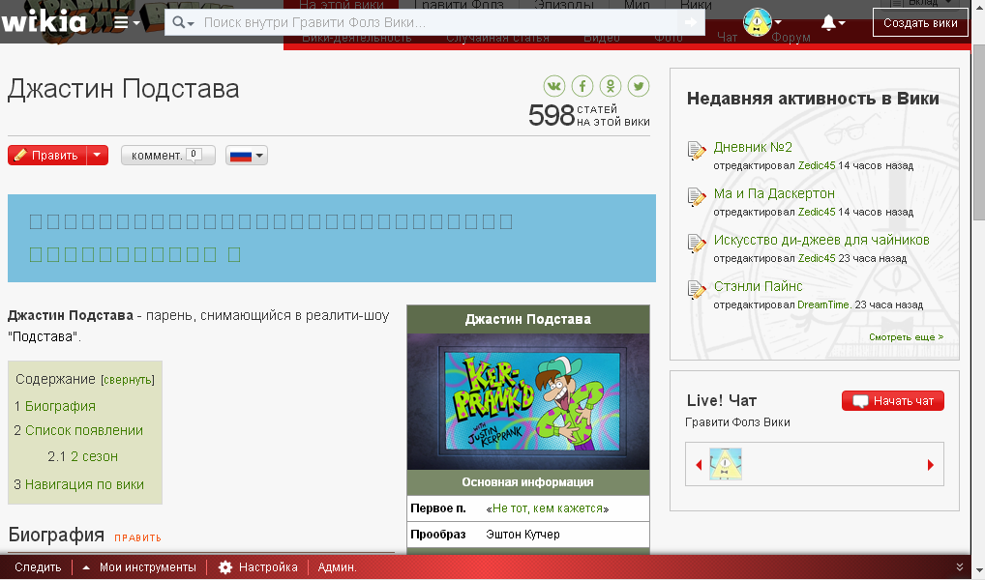The width and height of the screenshot is (985, 580).
Task: Open the user avatar menu
Action: point(761,22)
